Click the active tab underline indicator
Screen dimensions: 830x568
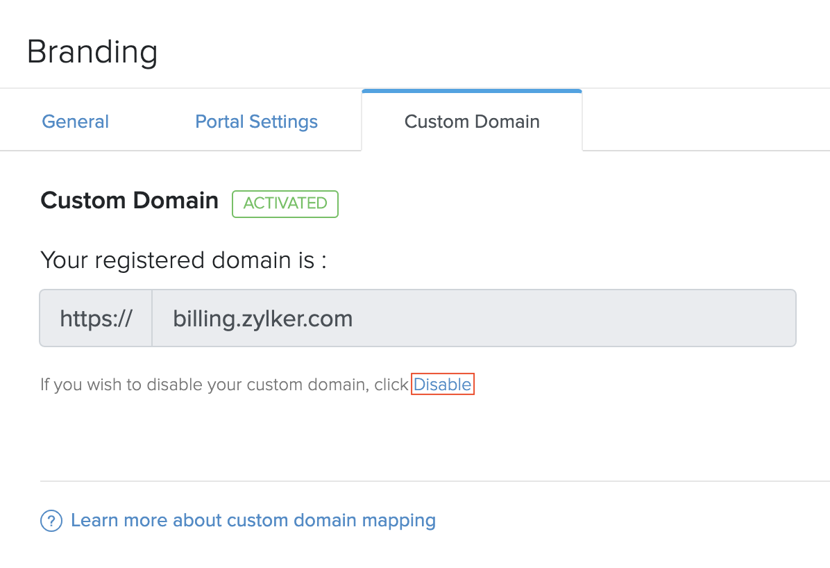tap(472, 89)
